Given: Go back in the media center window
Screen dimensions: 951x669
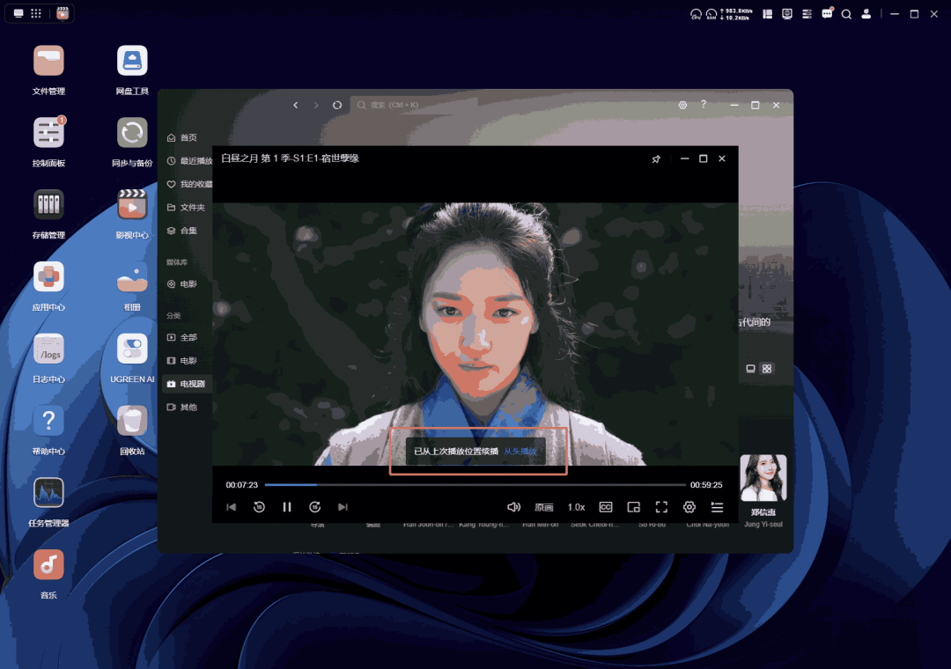Looking at the screenshot, I should [x=295, y=105].
